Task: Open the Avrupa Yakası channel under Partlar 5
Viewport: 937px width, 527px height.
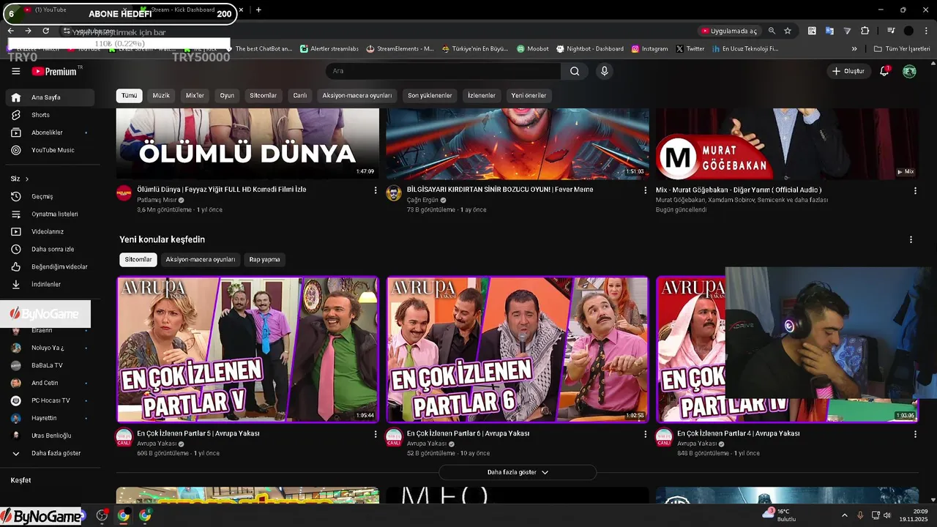Action: pos(157,444)
